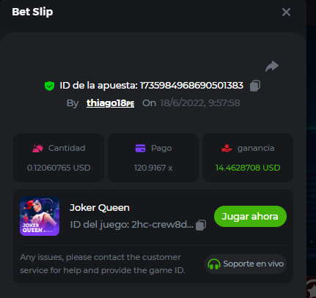Viewport: 316px width, 298px height.
Task: Click the Joker Queen game title
Action: point(100,208)
